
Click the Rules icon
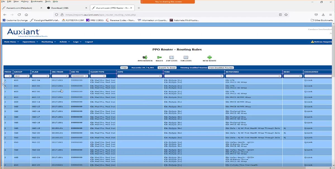[159, 57]
